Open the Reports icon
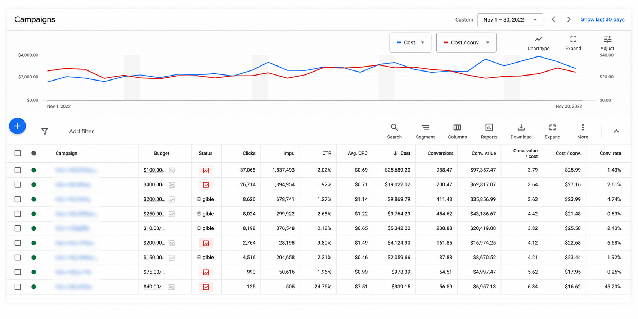Screen dimensions: 638x319 pyautogui.click(x=489, y=131)
